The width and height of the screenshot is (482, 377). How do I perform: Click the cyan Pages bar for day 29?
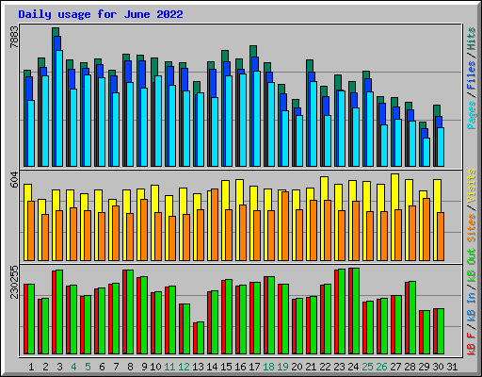pyautogui.click(x=426, y=152)
